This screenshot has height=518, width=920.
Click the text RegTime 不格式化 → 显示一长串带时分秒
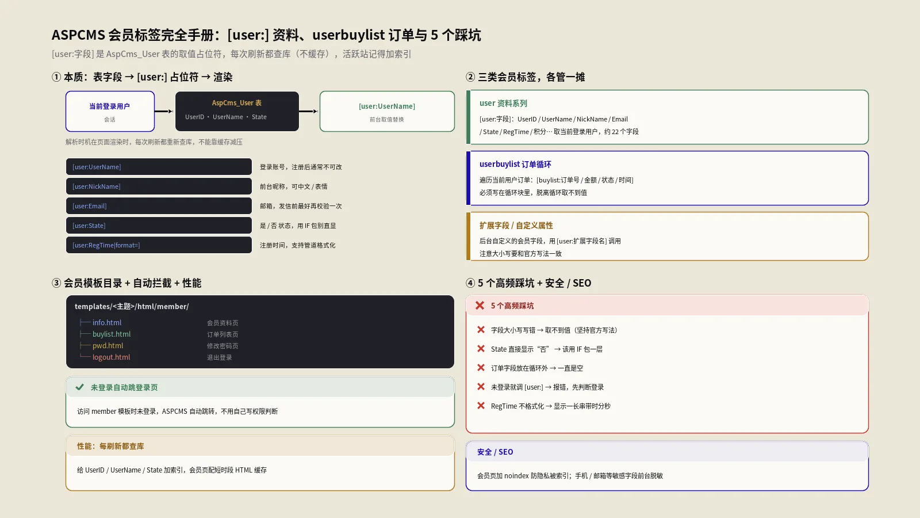point(551,406)
